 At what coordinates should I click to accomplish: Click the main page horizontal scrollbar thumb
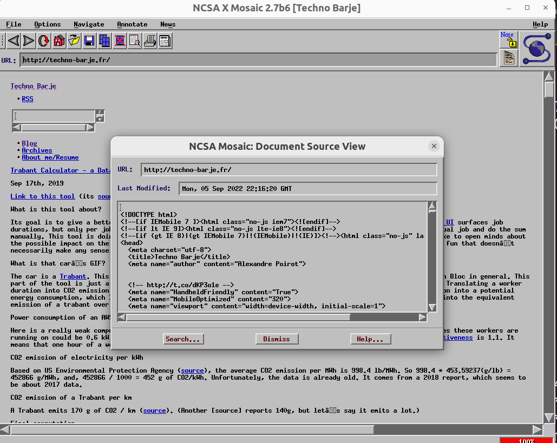[192, 430]
